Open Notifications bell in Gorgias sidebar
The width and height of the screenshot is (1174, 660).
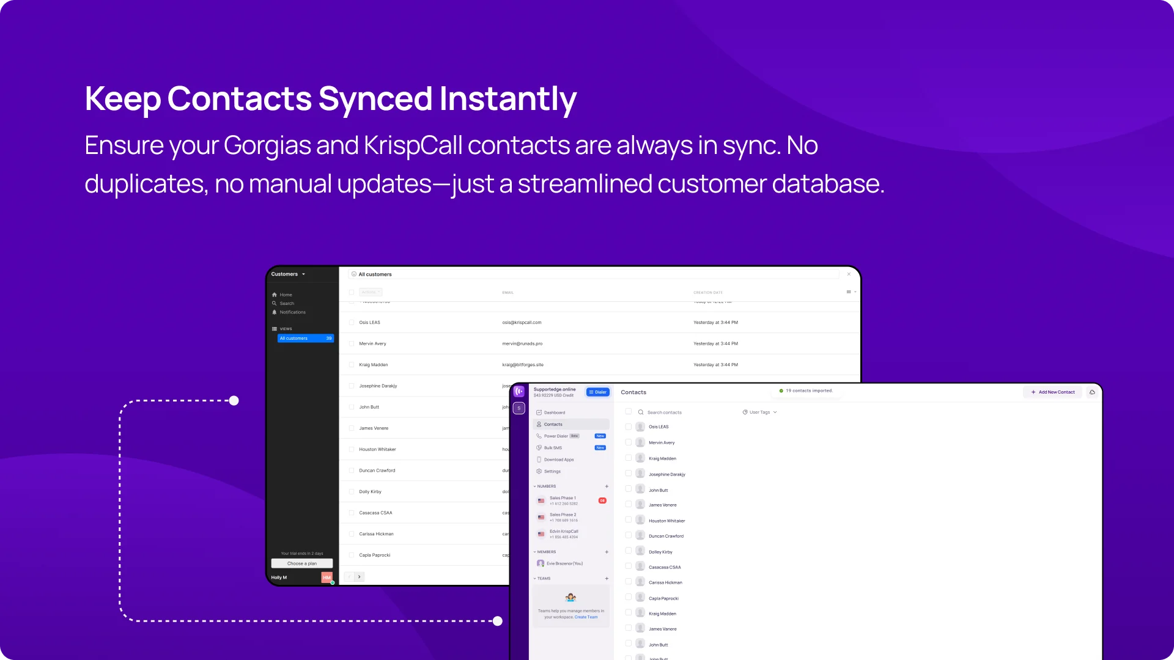tap(275, 312)
